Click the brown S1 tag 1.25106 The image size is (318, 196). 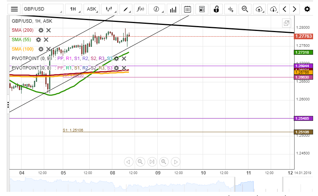click(x=303, y=132)
